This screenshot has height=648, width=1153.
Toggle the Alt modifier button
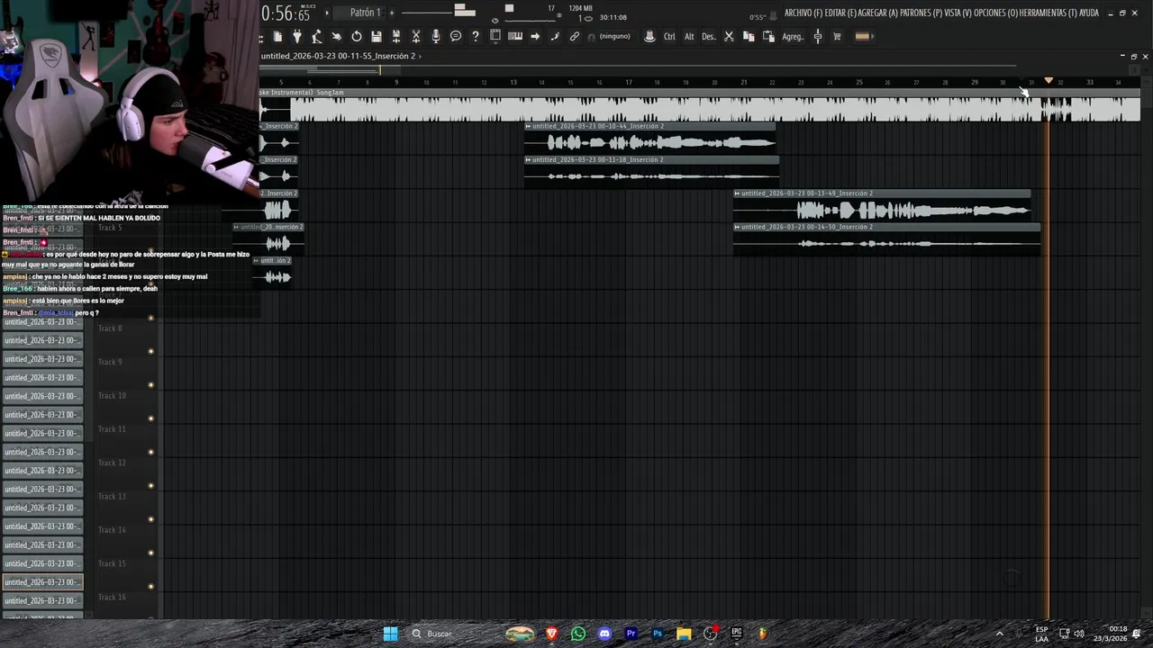click(689, 37)
